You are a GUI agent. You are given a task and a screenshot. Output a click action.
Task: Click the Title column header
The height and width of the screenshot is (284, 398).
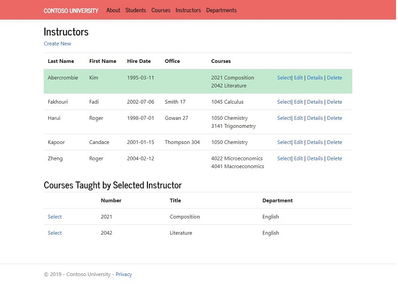coord(175,200)
